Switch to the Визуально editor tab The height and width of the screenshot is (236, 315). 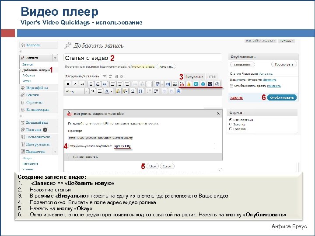[x=194, y=76]
